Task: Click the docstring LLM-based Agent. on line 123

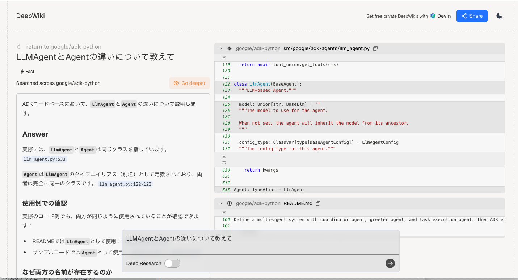Action: click(268, 90)
